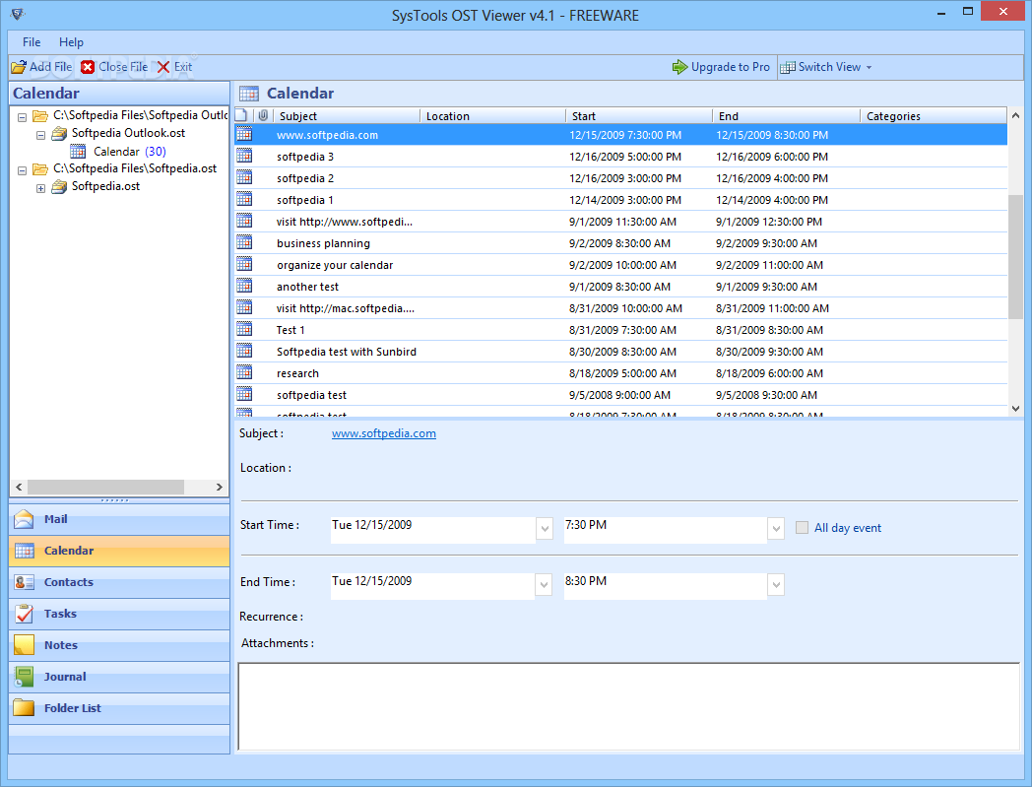Select Softpedia test with Sunbird row
Image resolution: width=1032 pixels, height=787 pixels.
620,352
